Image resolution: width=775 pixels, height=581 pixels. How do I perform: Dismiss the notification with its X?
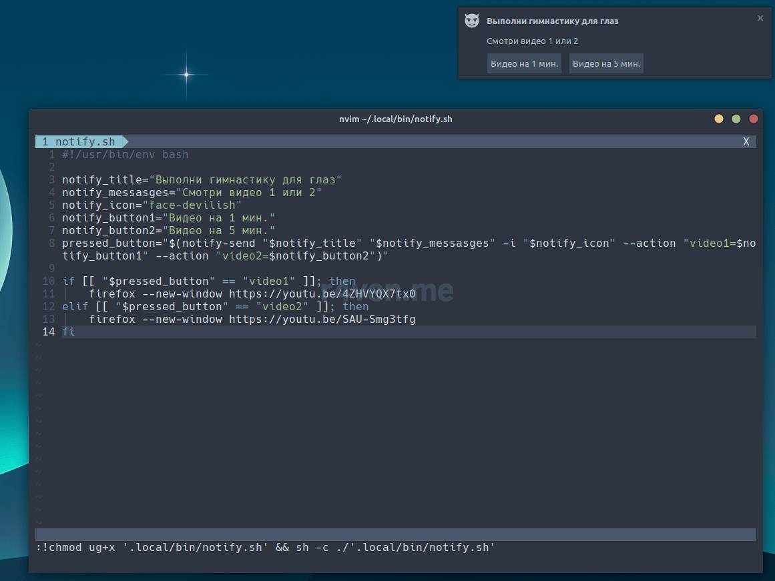pyautogui.click(x=760, y=19)
